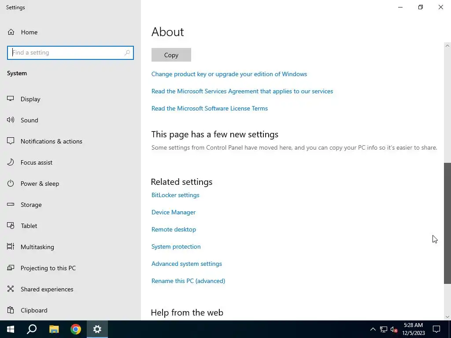Open Device Manager link
Screen dimensions: 451x338
(x=174, y=212)
